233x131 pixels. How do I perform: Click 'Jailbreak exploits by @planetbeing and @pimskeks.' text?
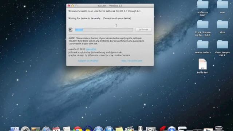[95, 52]
